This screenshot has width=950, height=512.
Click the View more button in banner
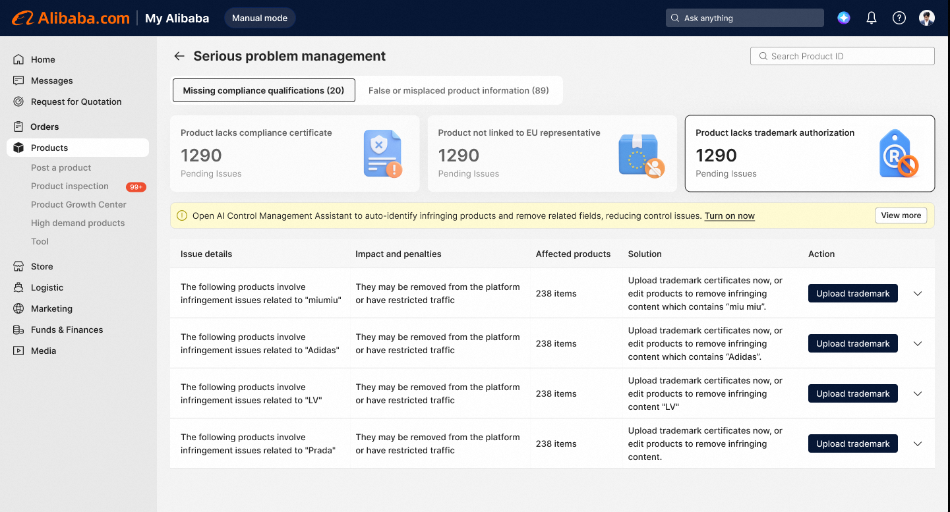coord(901,215)
